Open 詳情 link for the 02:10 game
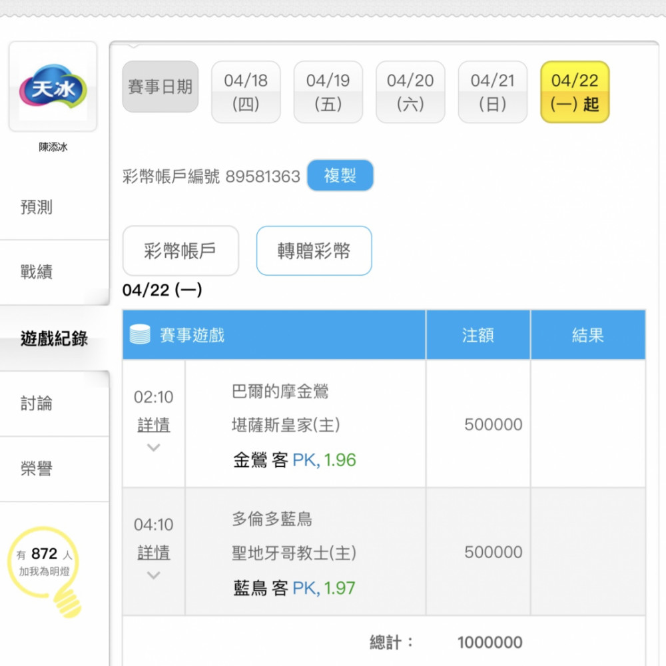Viewport: 666px width, 666px height. (x=153, y=425)
